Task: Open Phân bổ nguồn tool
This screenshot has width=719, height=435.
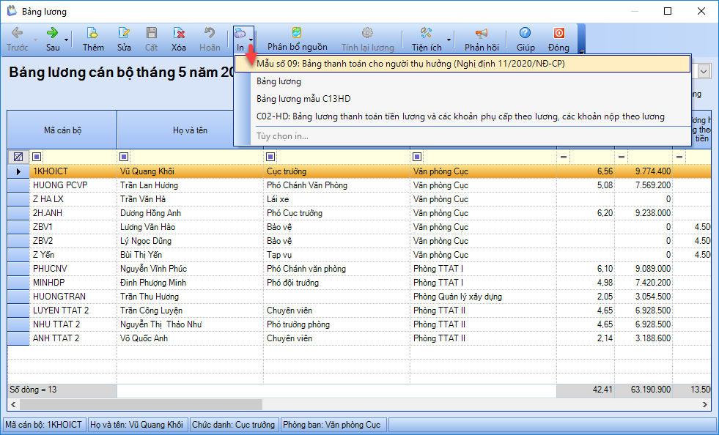Action: coord(297,34)
